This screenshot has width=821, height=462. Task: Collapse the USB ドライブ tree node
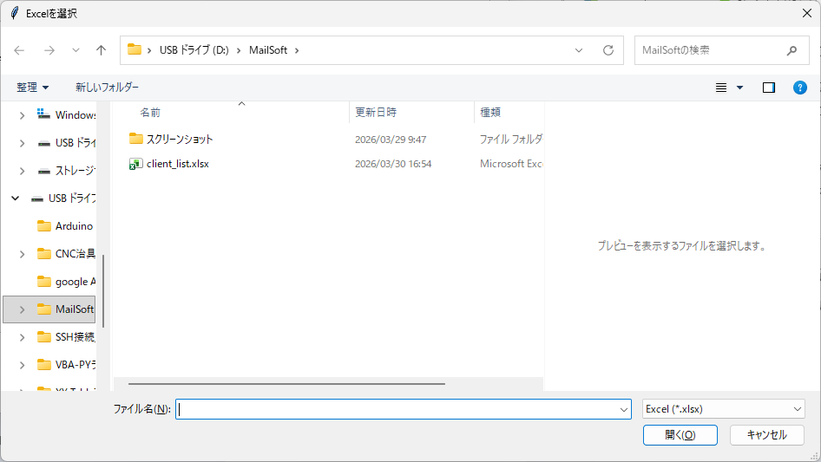[16, 198]
